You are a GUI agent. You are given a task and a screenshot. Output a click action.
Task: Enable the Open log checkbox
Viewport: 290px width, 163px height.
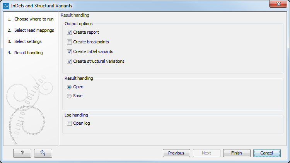click(x=70, y=124)
